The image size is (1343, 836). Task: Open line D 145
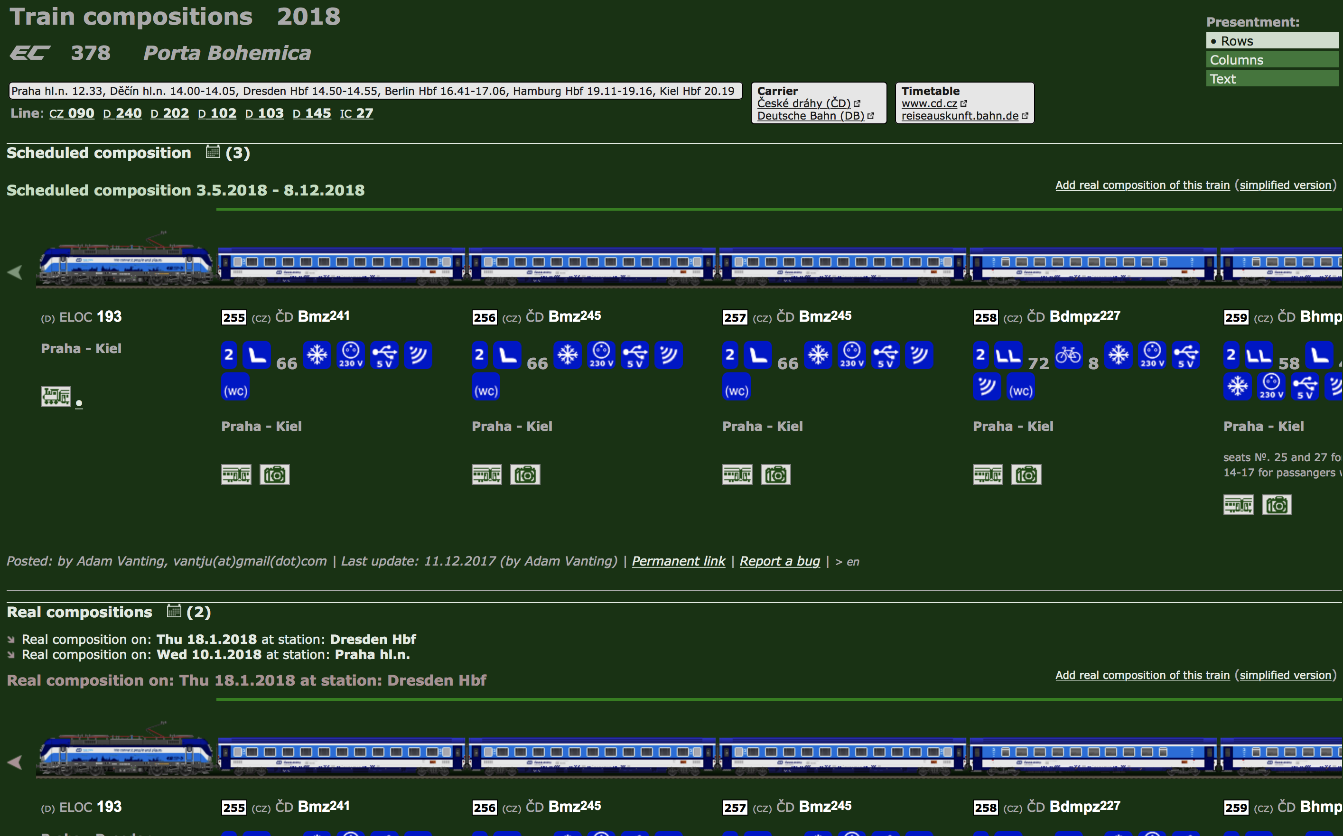pyautogui.click(x=312, y=113)
